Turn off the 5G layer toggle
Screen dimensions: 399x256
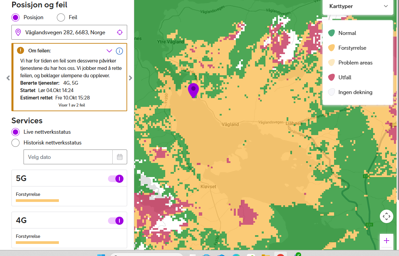click(x=116, y=179)
